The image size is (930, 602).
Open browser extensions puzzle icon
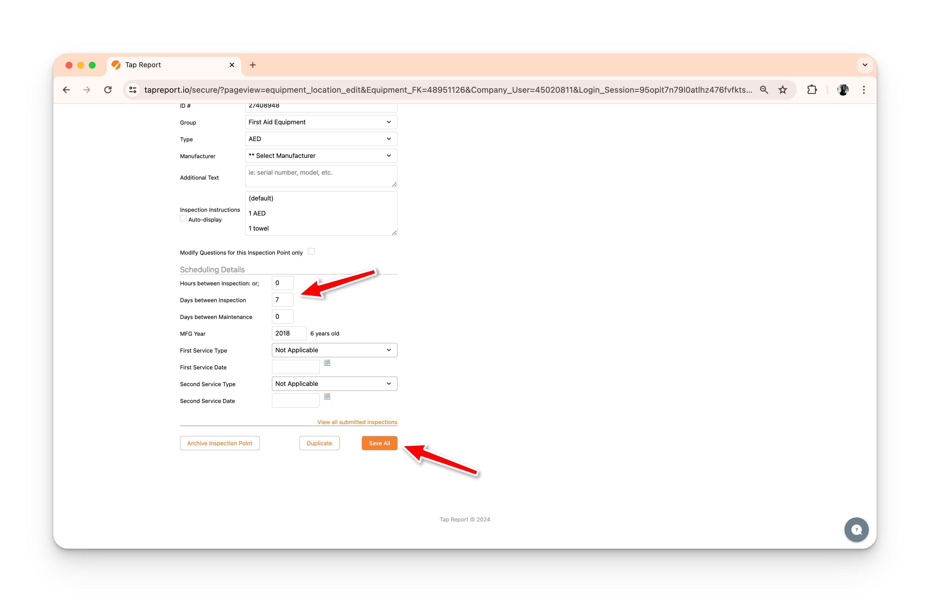812,90
